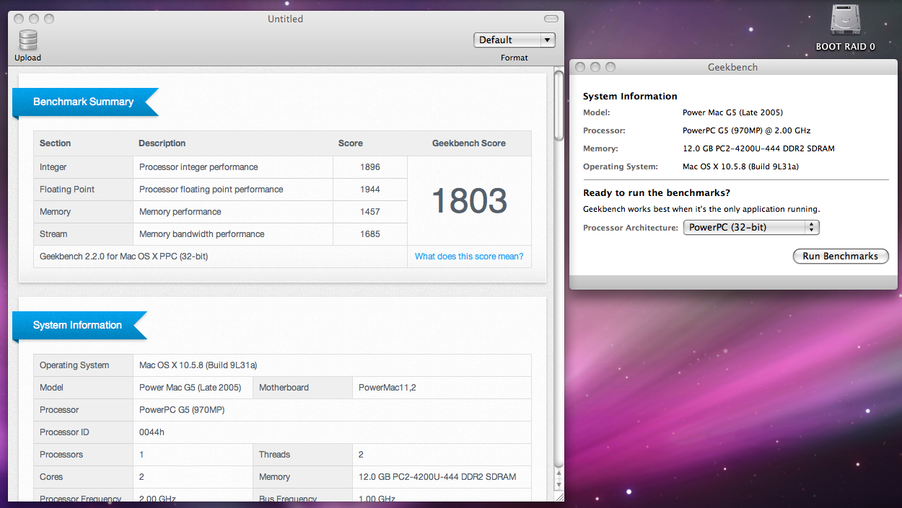
Task: Click the Score column header
Action: coord(351,143)
